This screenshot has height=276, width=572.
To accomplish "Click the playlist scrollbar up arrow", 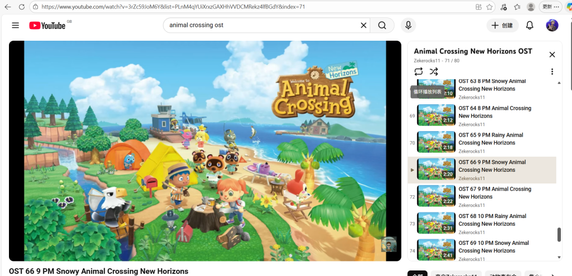I will tap(559, 83).
